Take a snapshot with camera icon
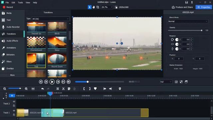Viewport: 213px width, 120px height. (x=176, y=82)
